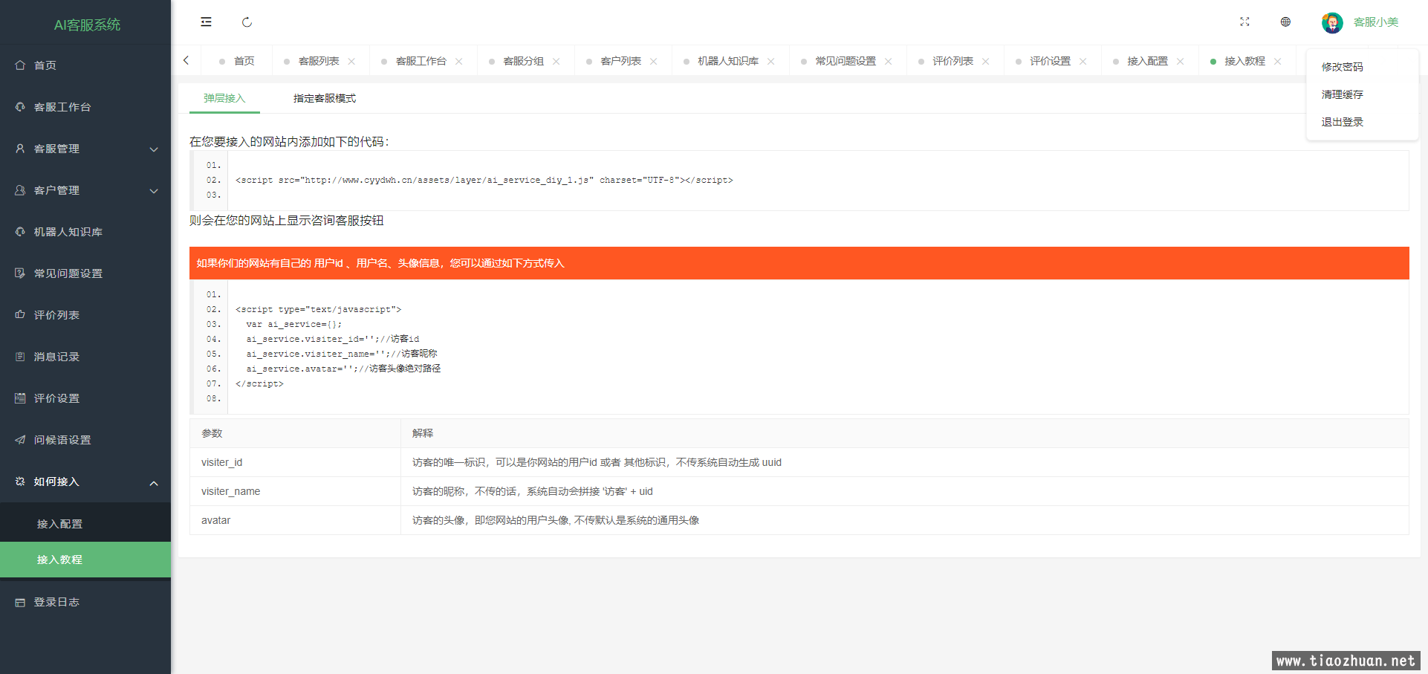Close the 接入配置 tab
The width and height of the screenshot is (1428, 674).
coord(1181,61)
